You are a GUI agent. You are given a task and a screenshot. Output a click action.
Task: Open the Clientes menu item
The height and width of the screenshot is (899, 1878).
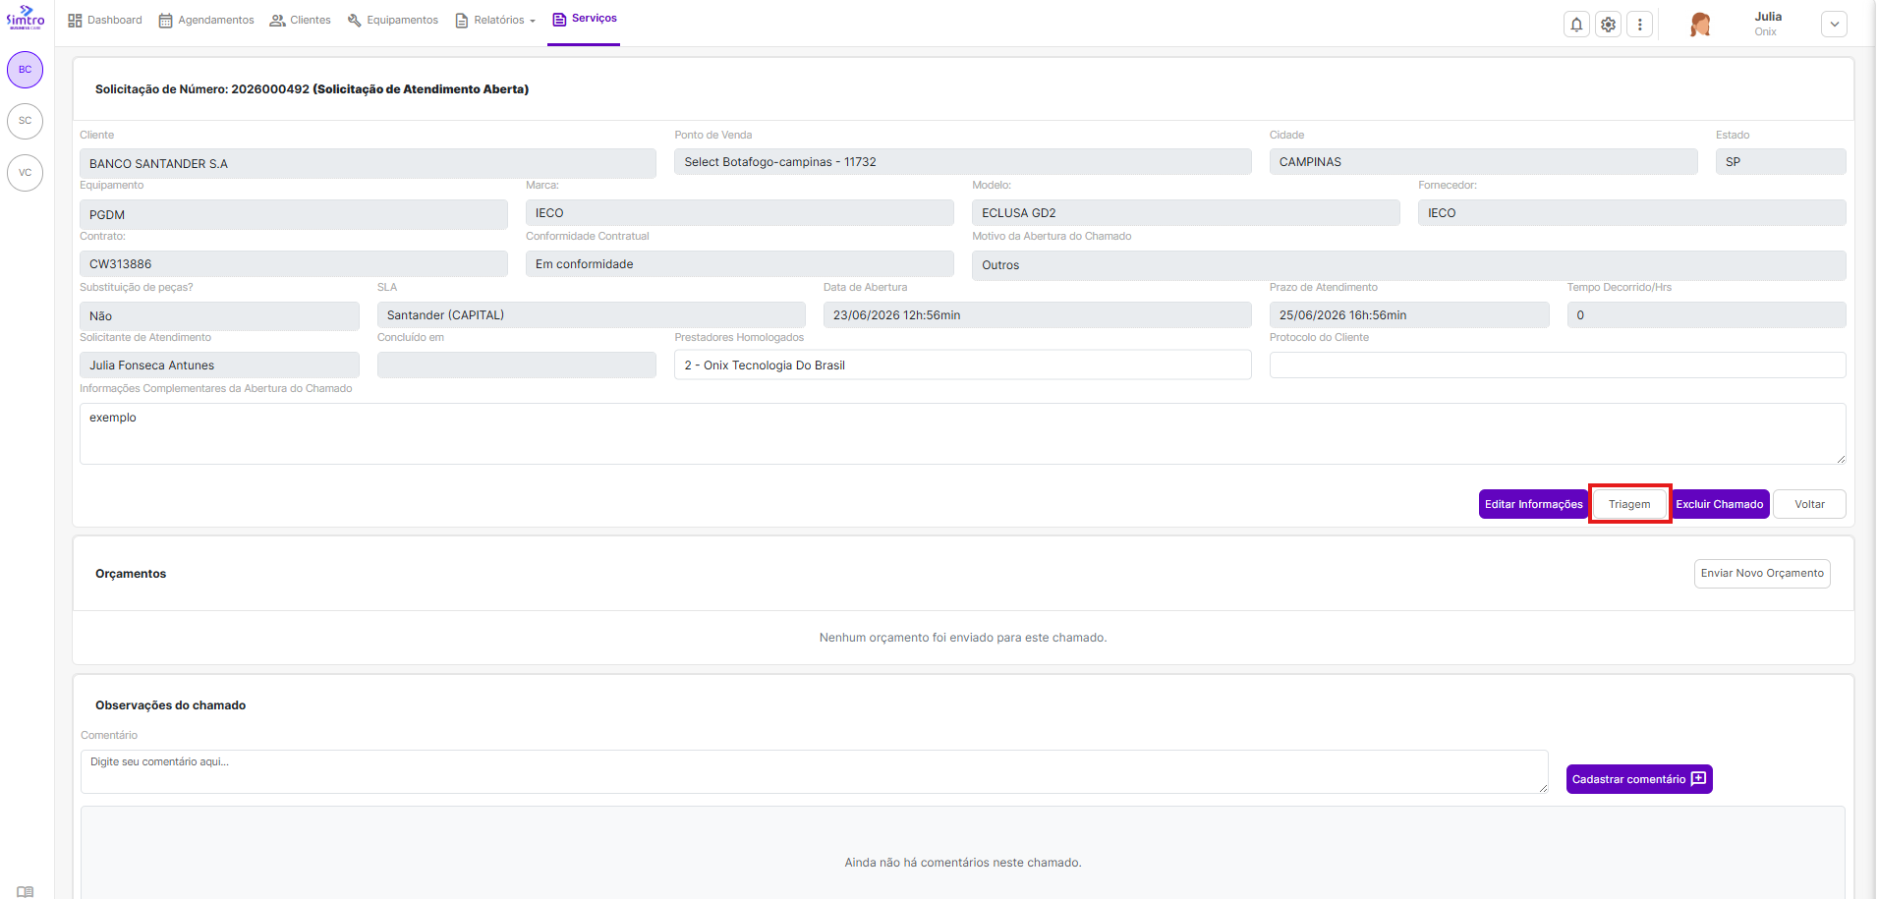[301, 21]
